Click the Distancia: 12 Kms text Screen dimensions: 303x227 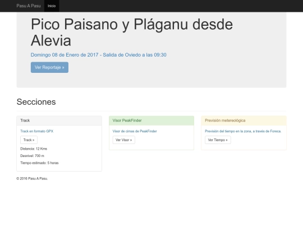[x=34, y=149]
